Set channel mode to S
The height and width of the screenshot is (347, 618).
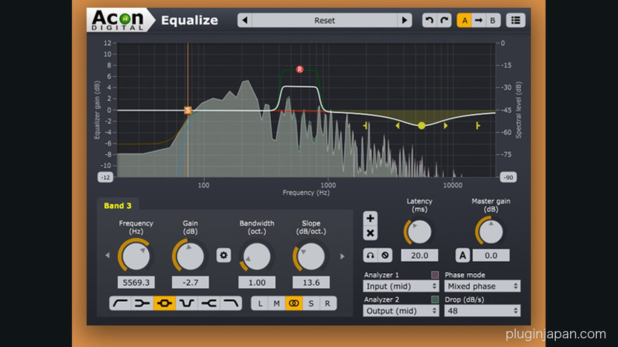pos(310,303)
